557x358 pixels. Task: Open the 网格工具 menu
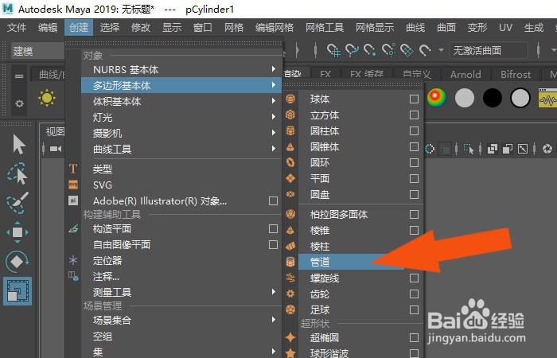[325, 27]
